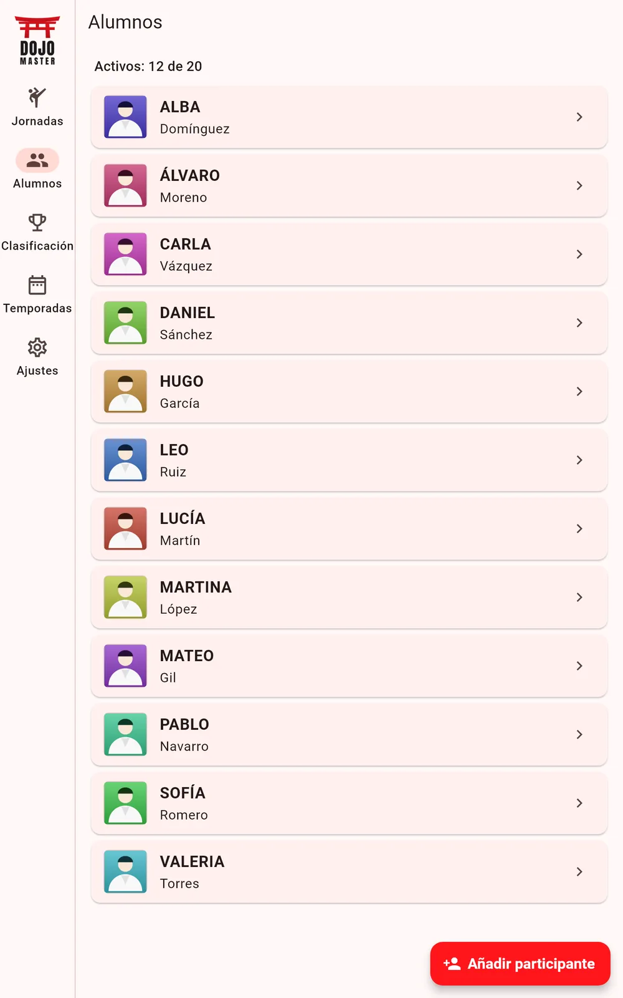Click Álvaro Moreno's avatar
The height and width of the screenshot is (998, 623).
coord(125,185)
